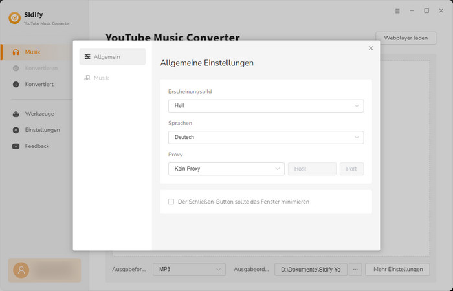Click the Konvertieren disc icon
Viewport: 453px width, 291px height.
pyautogui.click(x=16, y=69)
